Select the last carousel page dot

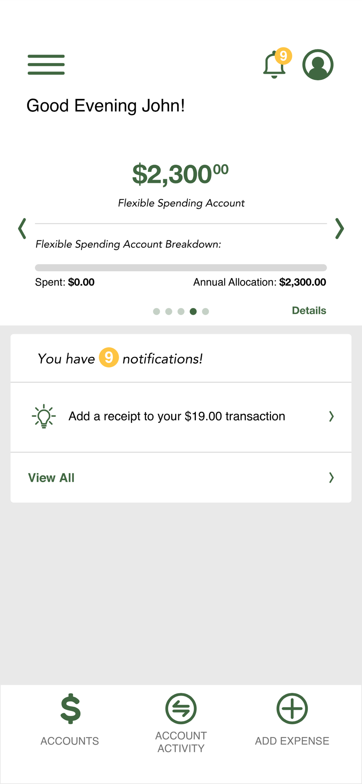(205, 311)
